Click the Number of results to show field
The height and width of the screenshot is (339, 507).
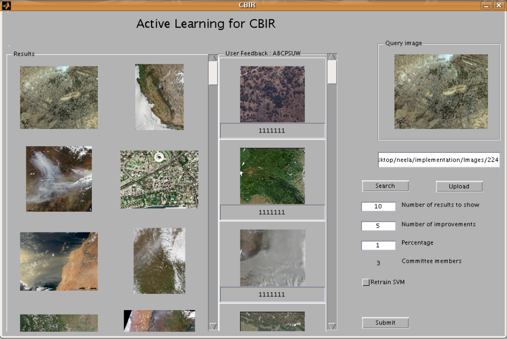pos(378,207)
